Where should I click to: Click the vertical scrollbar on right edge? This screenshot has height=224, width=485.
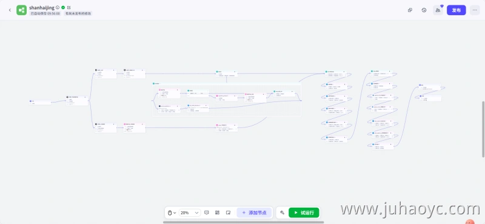[483, 129]
